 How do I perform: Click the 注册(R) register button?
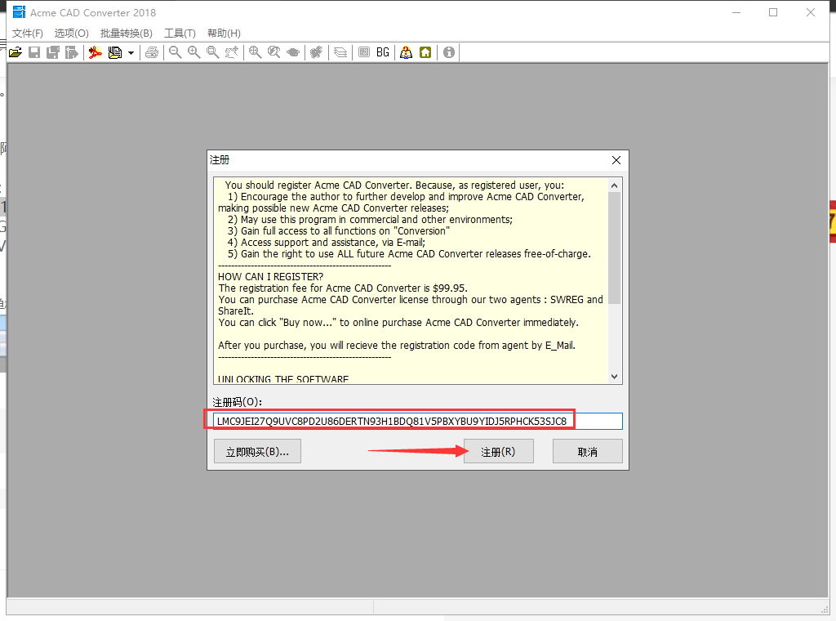tap(498, 452)
